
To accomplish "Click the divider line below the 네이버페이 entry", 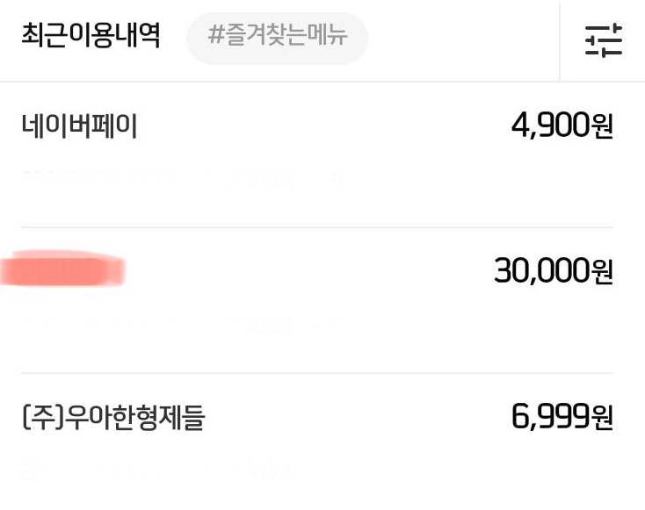I will coord(317,226).
